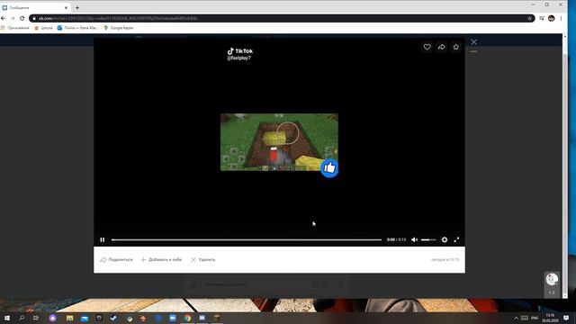Open the Chrome profile avatar
576x324 pixels.
pos(552,18)
